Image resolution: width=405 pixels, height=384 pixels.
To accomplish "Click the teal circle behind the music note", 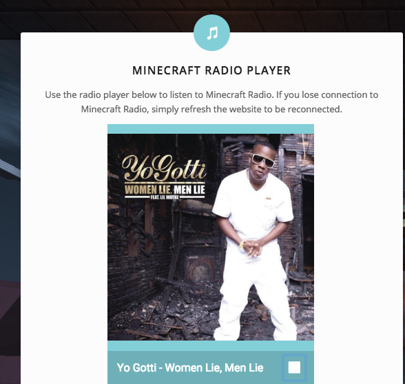I will click(212, 32).
